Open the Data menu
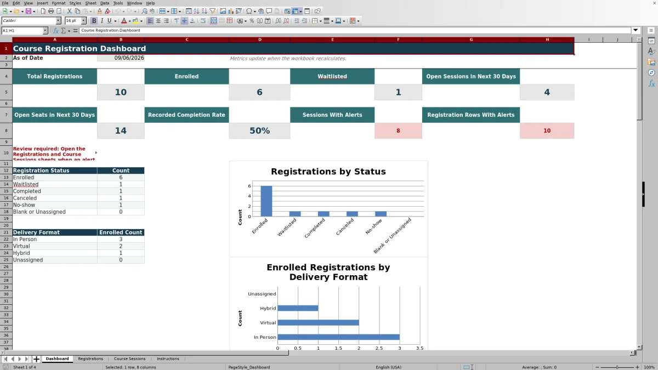The width and height of the screenshot is (658, 370). 104,3
